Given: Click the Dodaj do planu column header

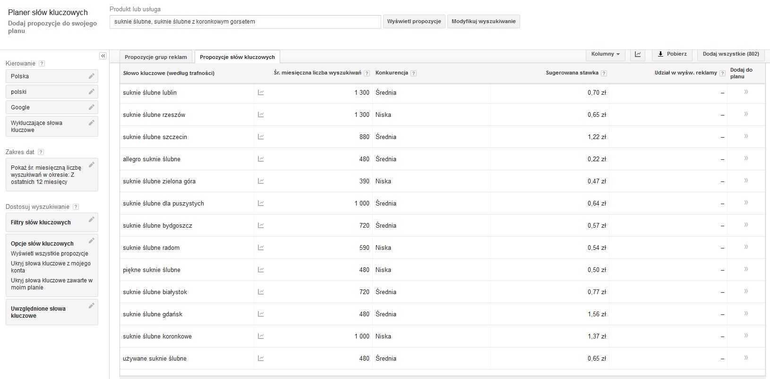Looking at the screenshot, I should click(741, 73).
